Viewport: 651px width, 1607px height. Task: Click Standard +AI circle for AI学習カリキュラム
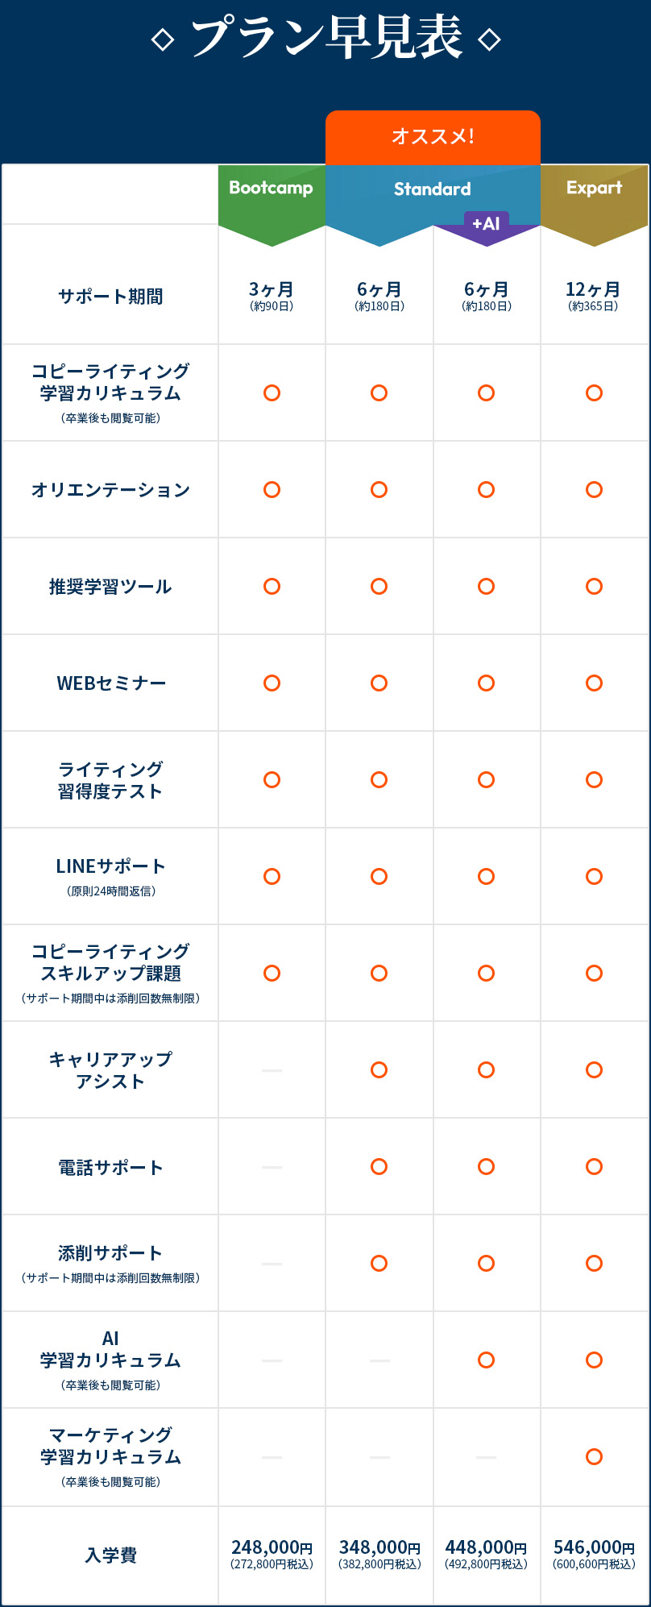486,1360
